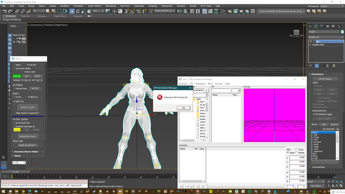
Task: Enable the Apnd checkbox
Action: pos(15,65)
